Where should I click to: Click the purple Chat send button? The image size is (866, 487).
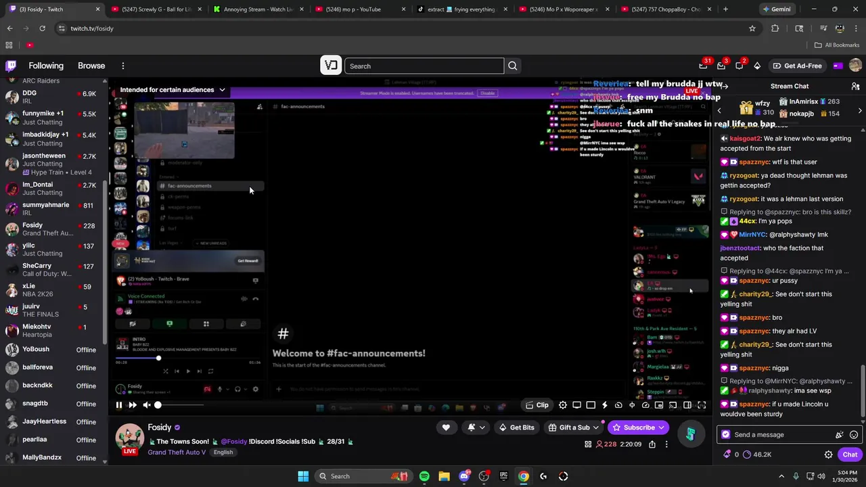(x=850, y=455)
